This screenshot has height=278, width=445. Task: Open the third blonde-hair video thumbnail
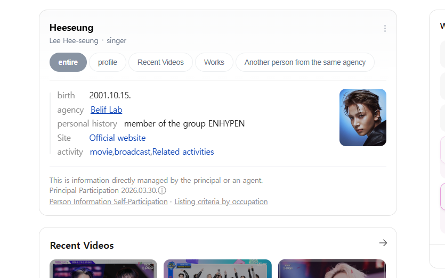[x=332, y=268]
